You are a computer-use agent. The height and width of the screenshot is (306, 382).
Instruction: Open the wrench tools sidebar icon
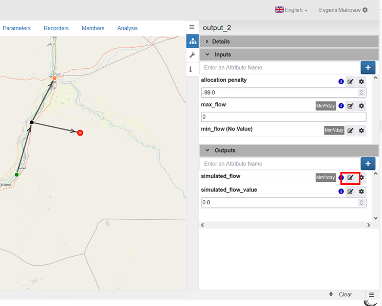[x=192, y=55]
